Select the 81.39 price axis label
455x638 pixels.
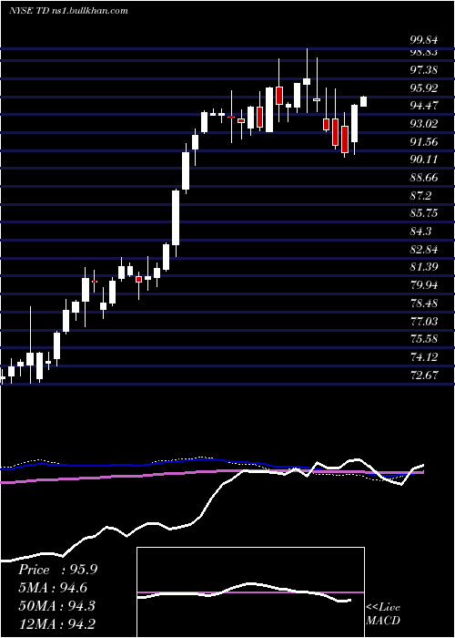click(x=424, y=267)
